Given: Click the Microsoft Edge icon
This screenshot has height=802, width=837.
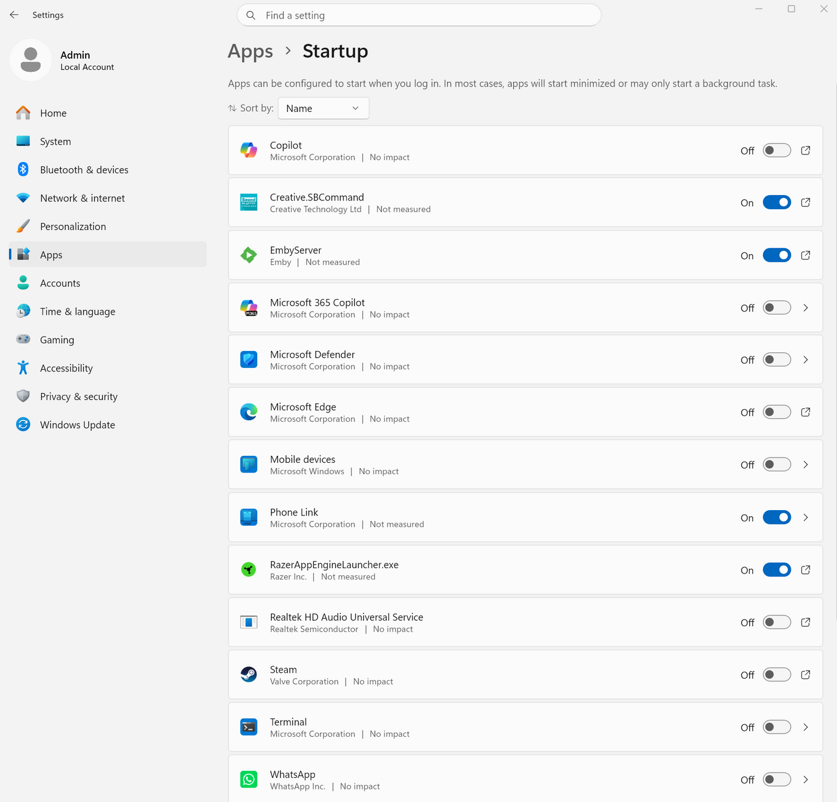Looking at the screenshot, I should click(x=249, y=413).
